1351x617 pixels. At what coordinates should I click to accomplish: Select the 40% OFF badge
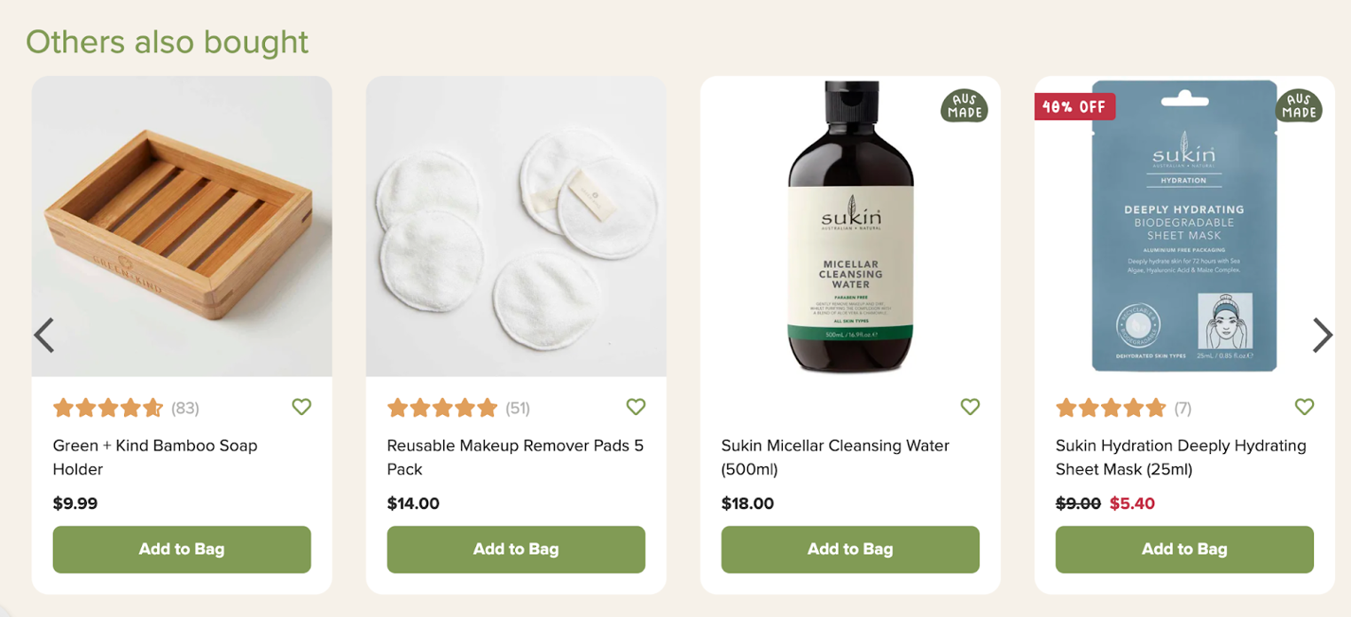click(x=1074, y=106)
